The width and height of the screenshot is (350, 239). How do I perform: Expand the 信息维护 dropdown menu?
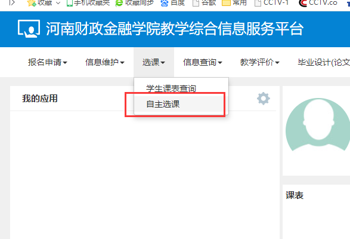coord(105,62)
